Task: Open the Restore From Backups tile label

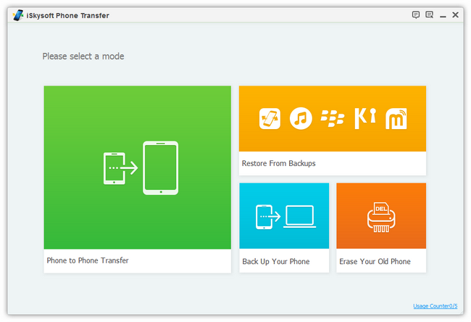Action: point(278,163)
